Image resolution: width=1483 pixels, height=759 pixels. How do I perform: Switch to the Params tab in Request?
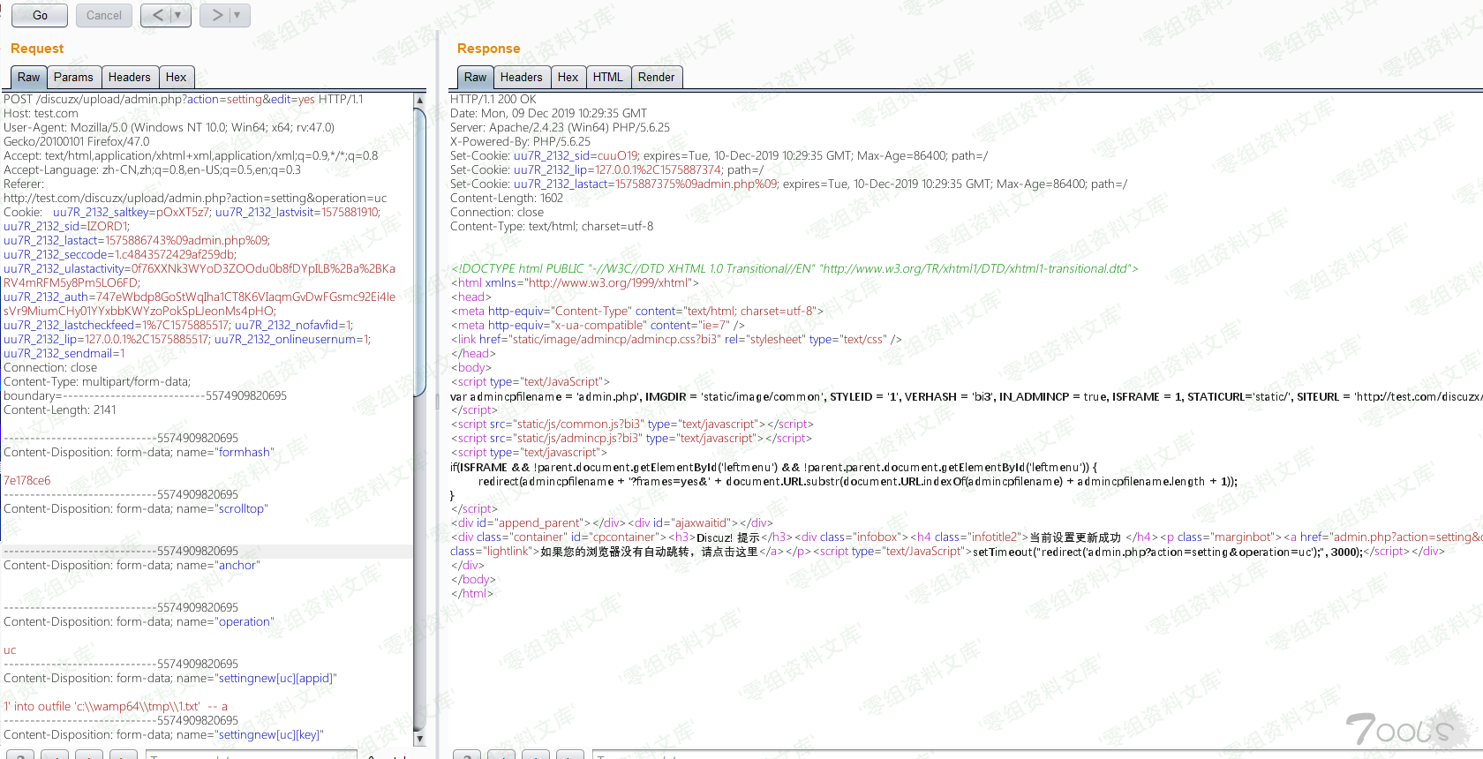(x=73, y=78)
